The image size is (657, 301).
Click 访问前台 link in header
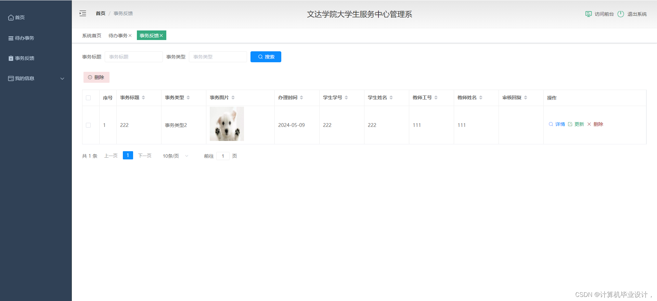pyautogui.click(x=604, y=14)
